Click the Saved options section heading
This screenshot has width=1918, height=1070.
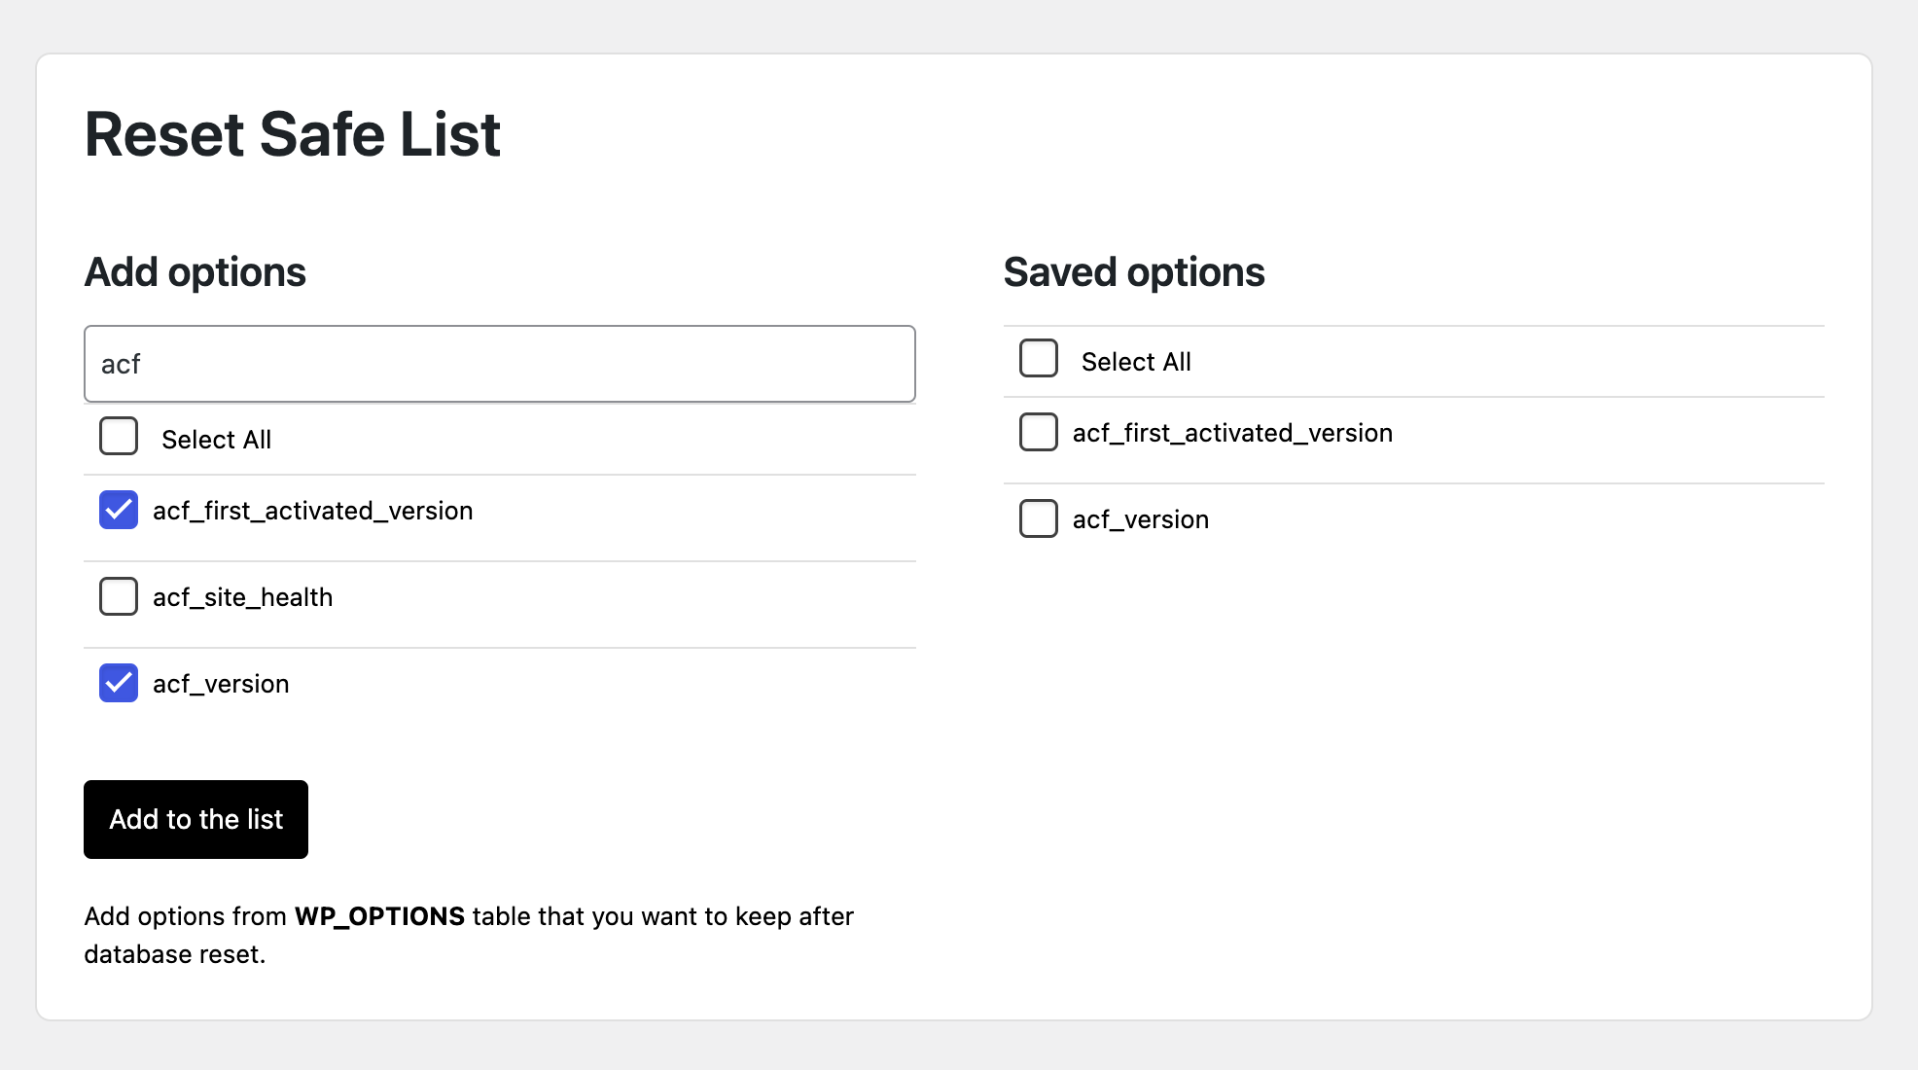[1134, 272]
